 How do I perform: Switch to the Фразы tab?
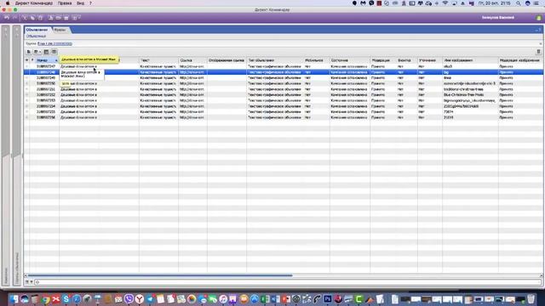(x=60, y=30)
